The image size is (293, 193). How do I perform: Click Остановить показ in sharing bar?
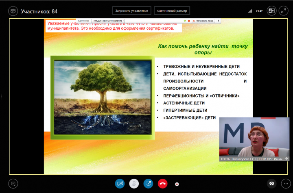[203, 20]
